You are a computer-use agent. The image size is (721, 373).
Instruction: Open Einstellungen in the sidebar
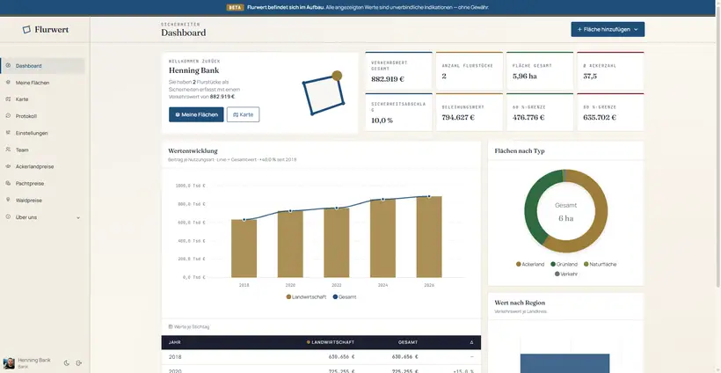coord(43,133)
